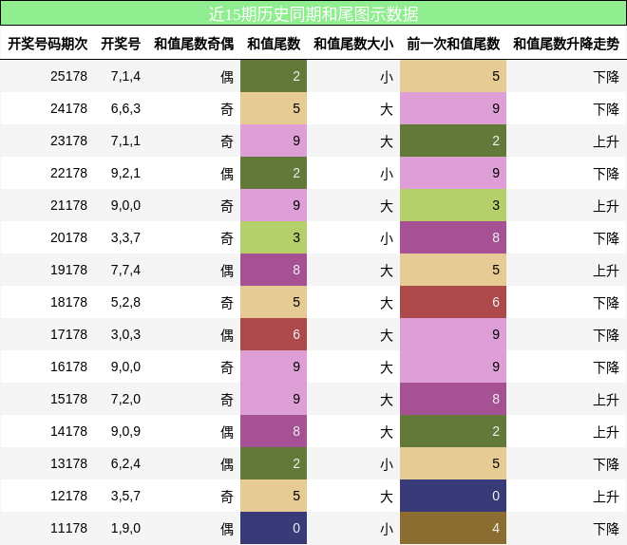Select period number 18178
The image size is (627, 545).
(x=68, y=303)
